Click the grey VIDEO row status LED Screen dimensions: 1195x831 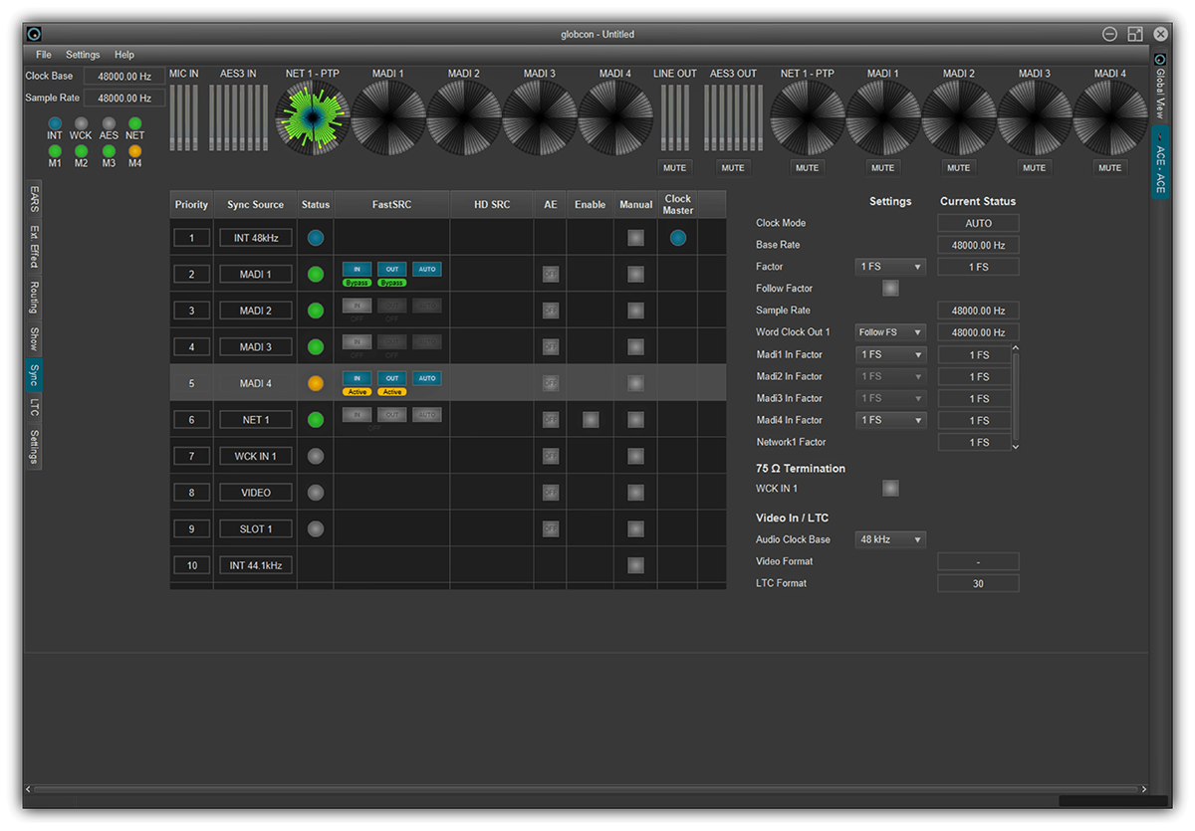pos(316,493)
